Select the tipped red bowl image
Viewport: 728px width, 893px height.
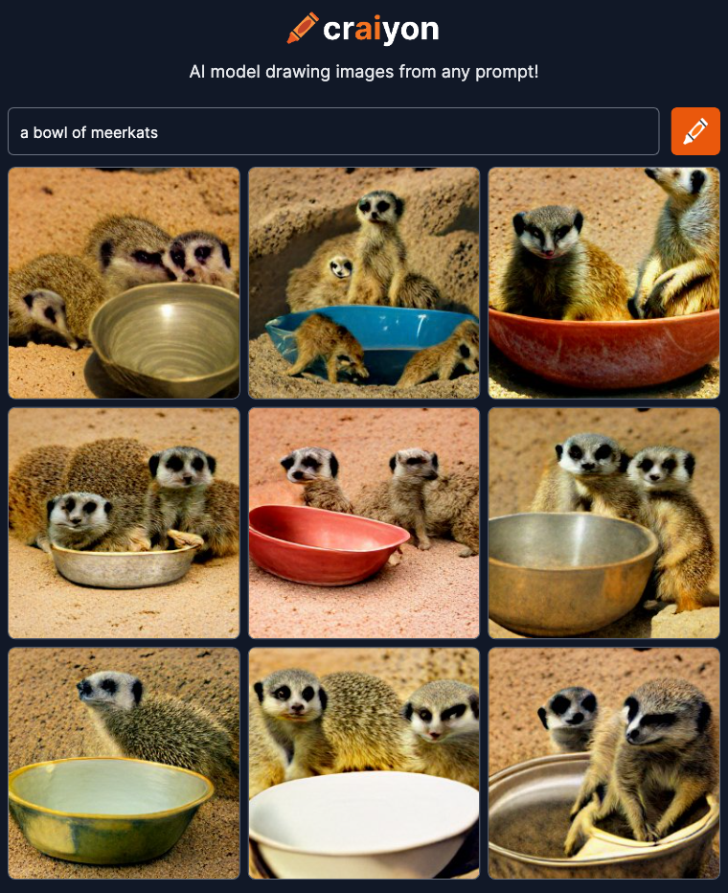coord(364,523)
